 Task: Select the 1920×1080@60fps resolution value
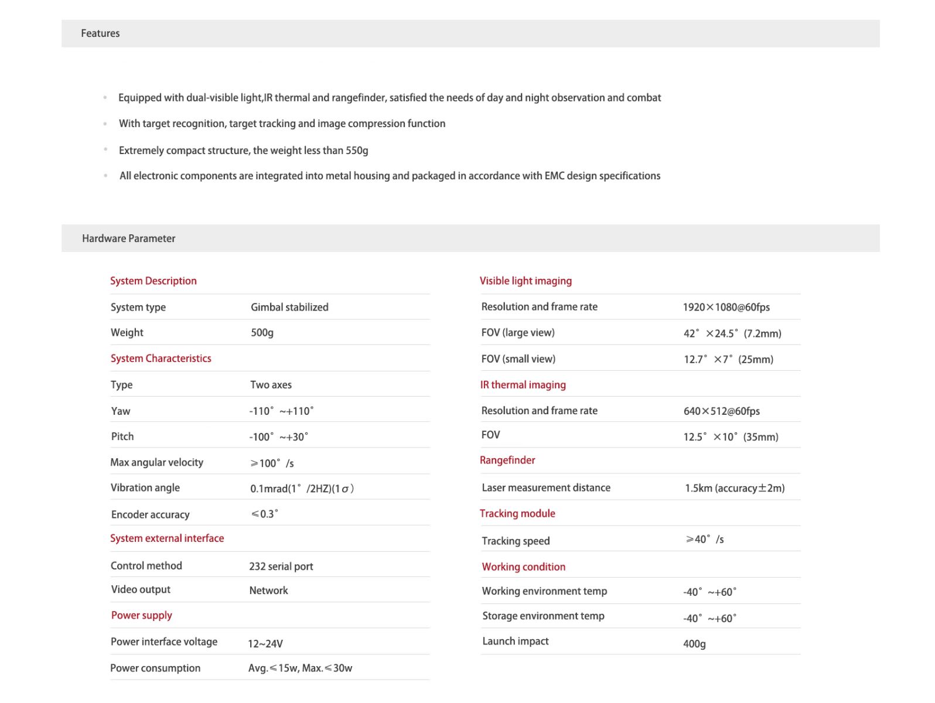click(726, 307)
